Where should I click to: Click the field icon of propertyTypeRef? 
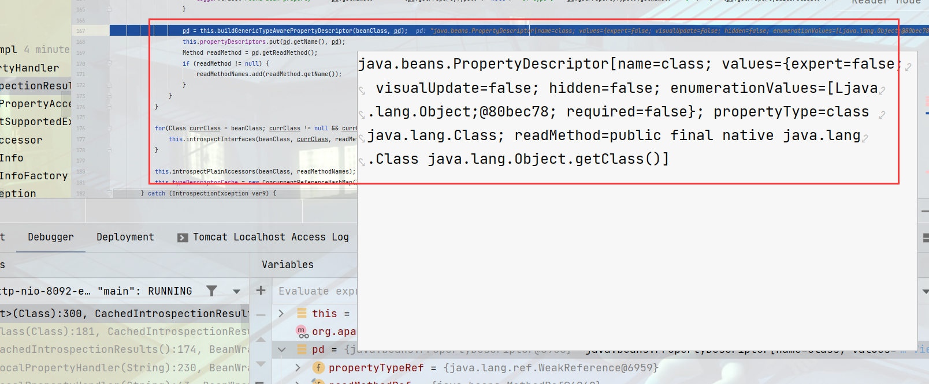[318, 368]
